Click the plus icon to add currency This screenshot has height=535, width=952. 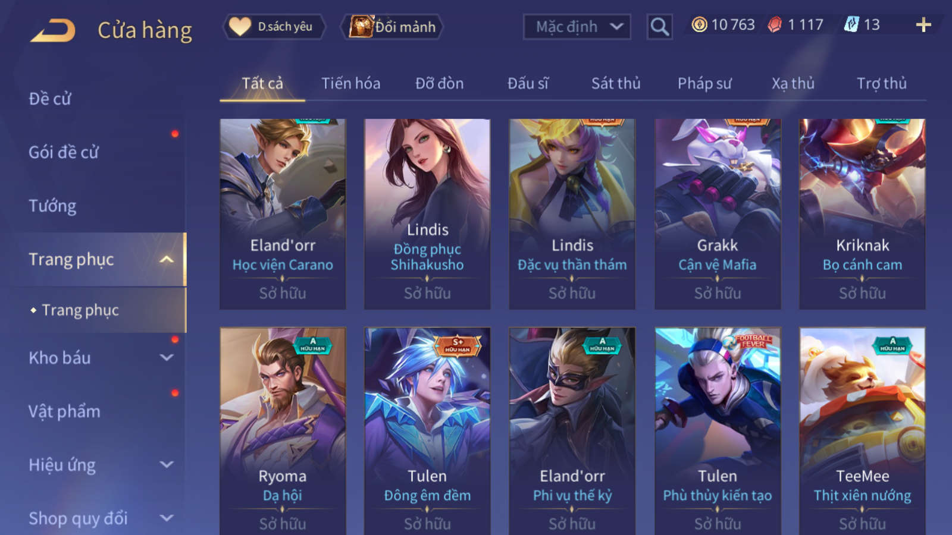point(923,25)
